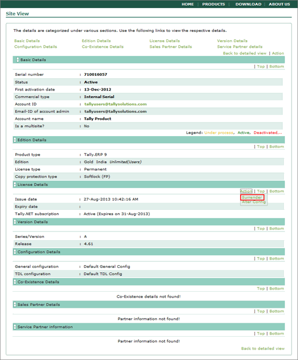Viewport: 298px width, 360px height.
Task: Select Internal Serial commercial type value
Action: coord(99,97)
